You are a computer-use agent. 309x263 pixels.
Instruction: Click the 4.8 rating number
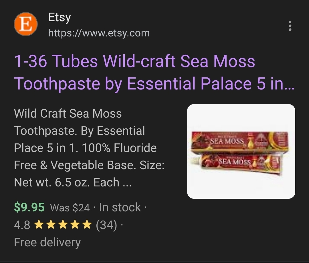22,225
